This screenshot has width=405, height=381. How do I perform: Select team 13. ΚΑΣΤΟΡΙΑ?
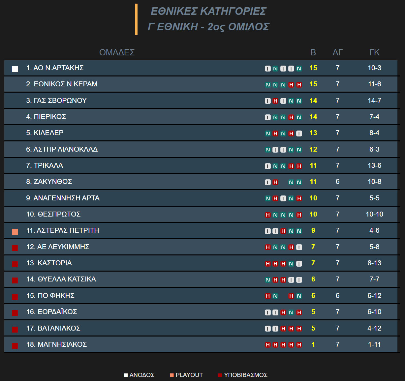click(49, 263)
